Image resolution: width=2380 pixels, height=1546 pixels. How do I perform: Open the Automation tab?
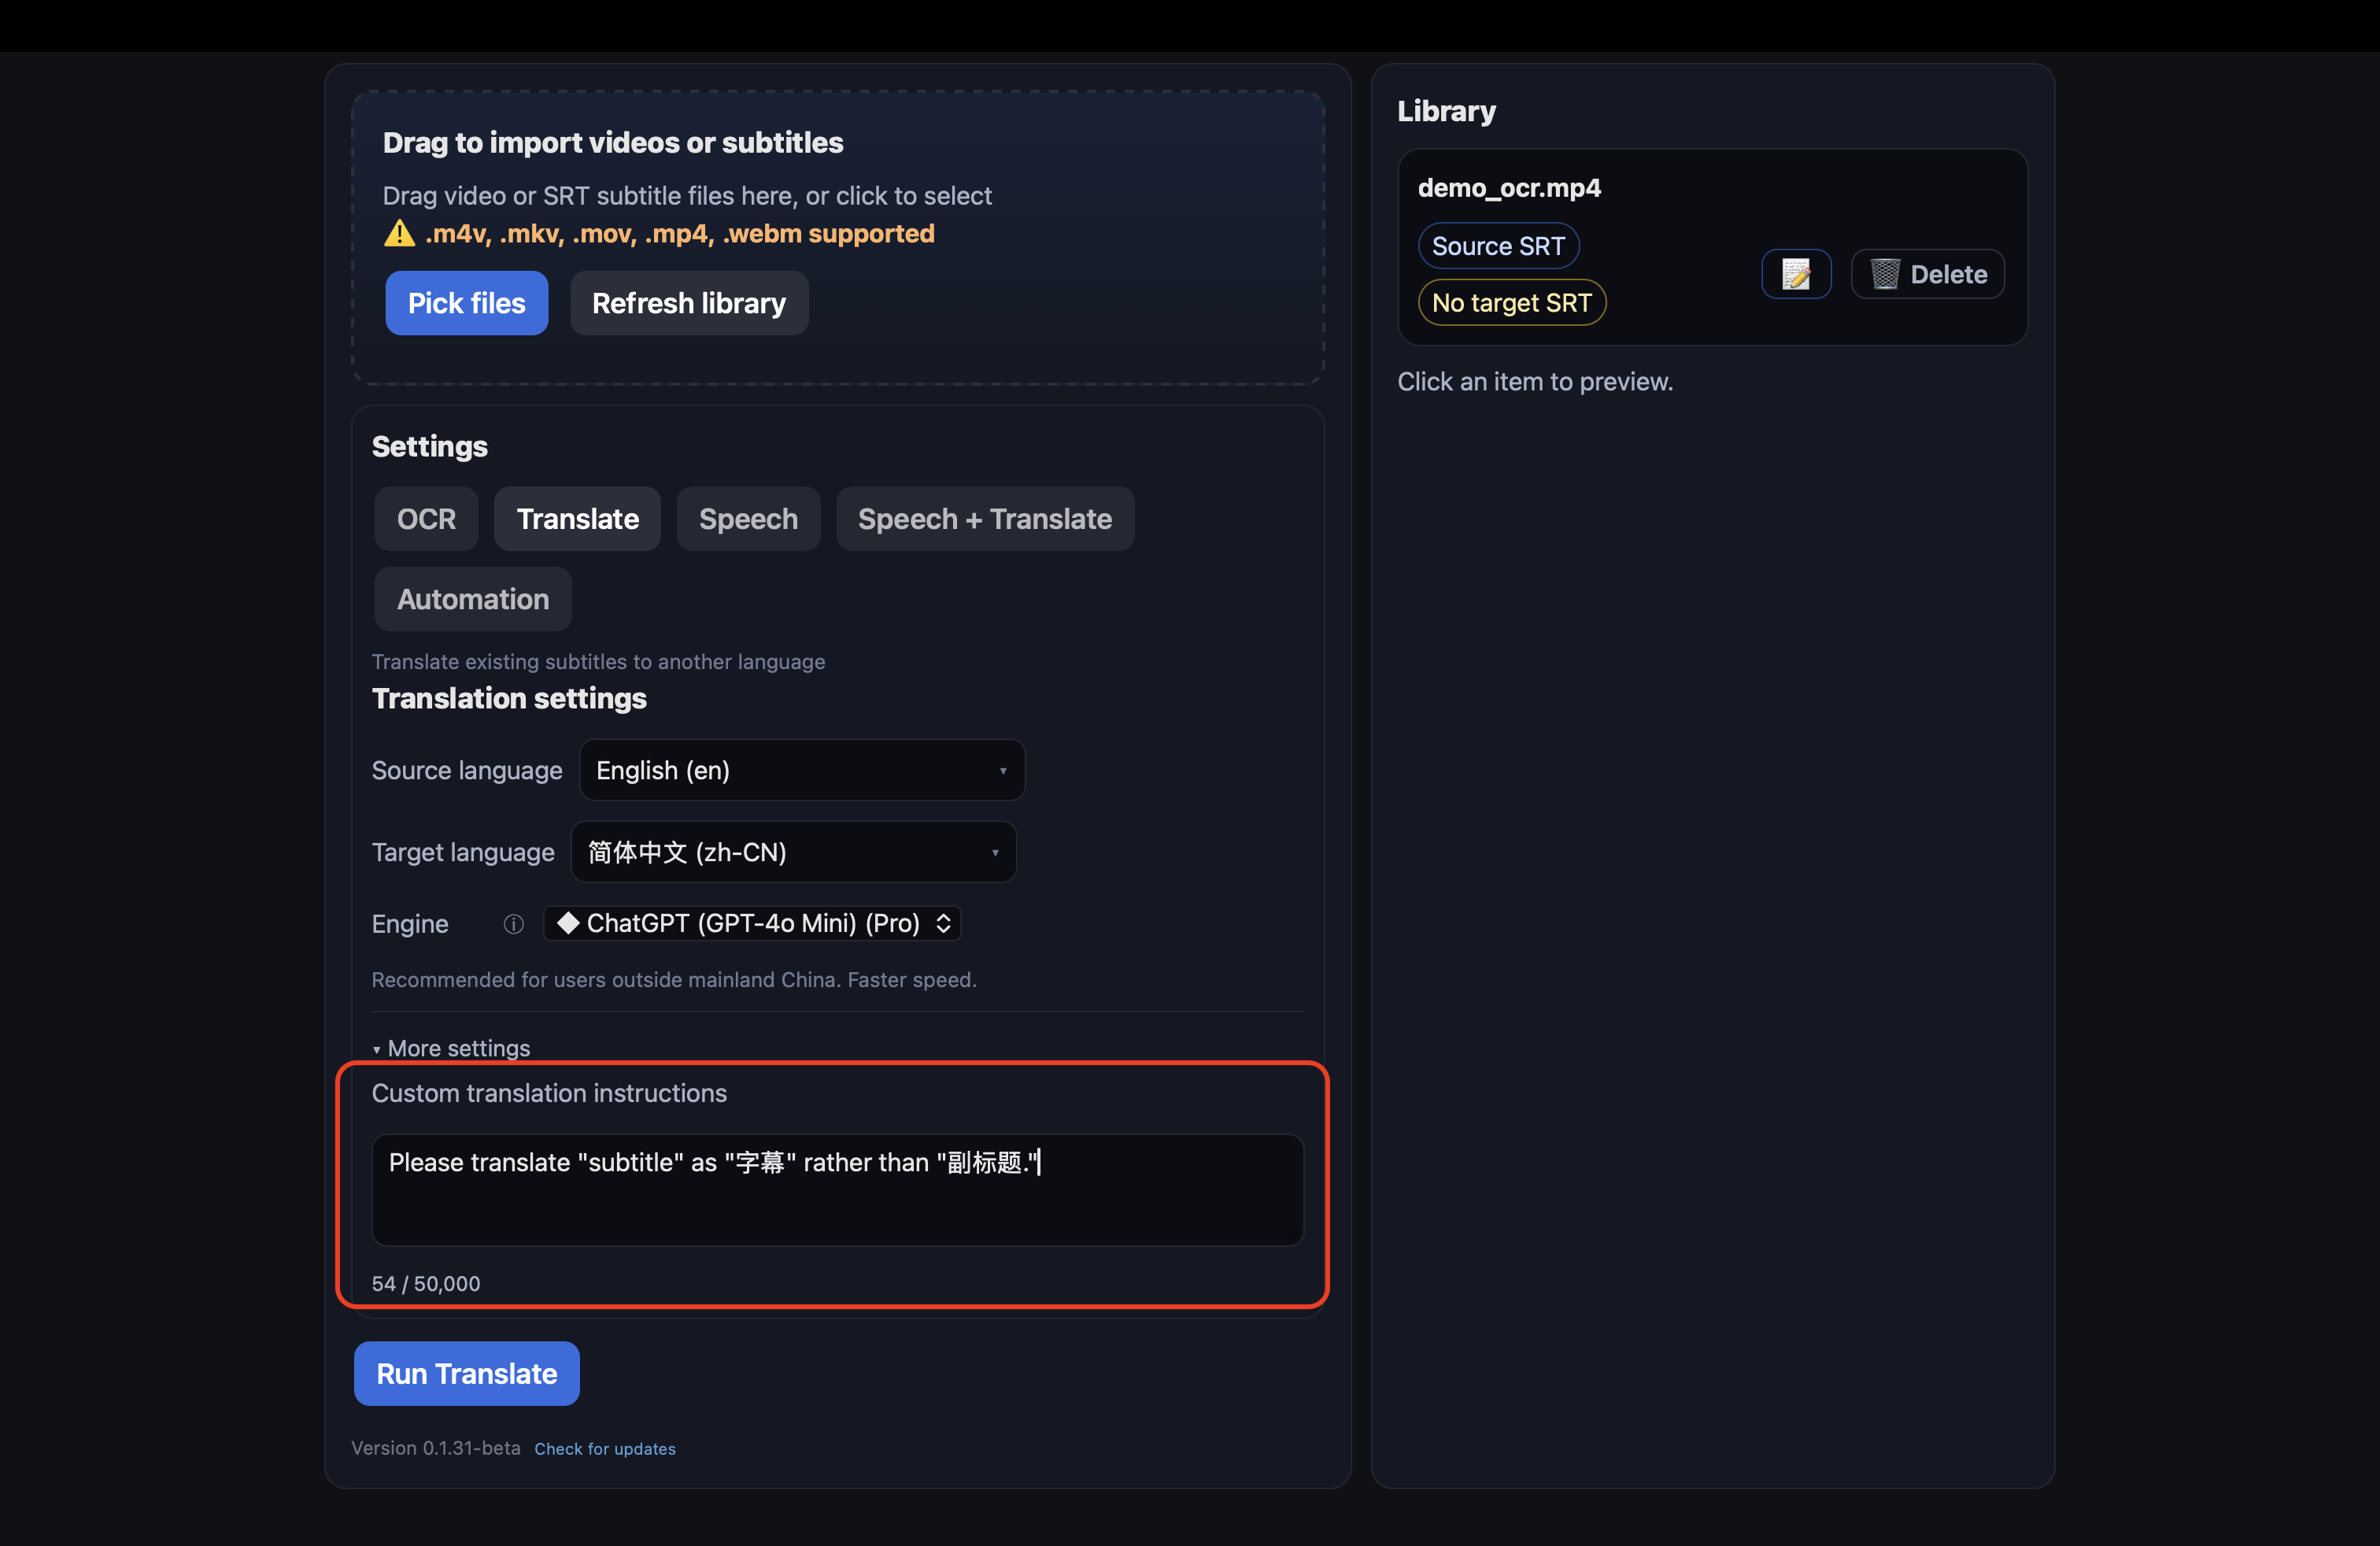click(473, 599)
